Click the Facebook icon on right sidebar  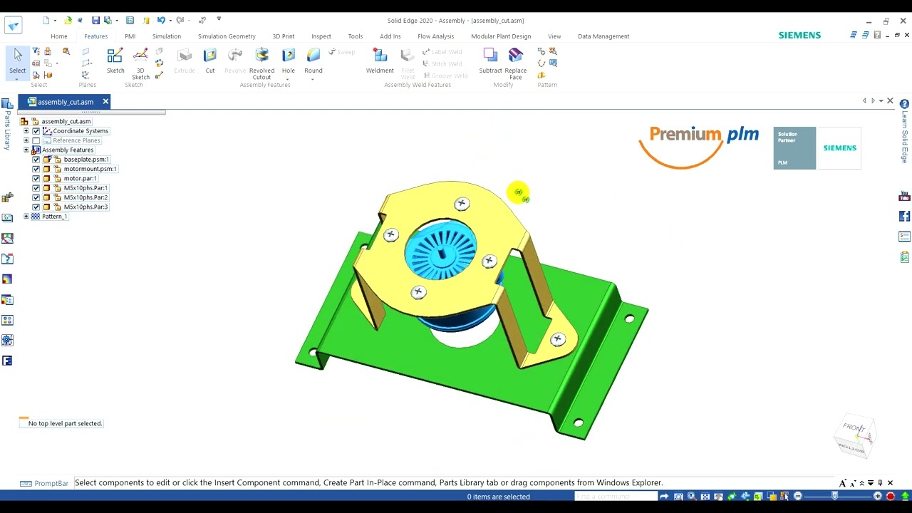[x=905, y=216]
